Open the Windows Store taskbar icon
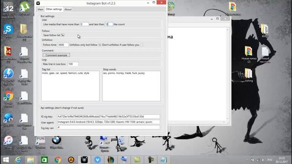The width and height of the screenshot is (292, 164). [44, 160]
